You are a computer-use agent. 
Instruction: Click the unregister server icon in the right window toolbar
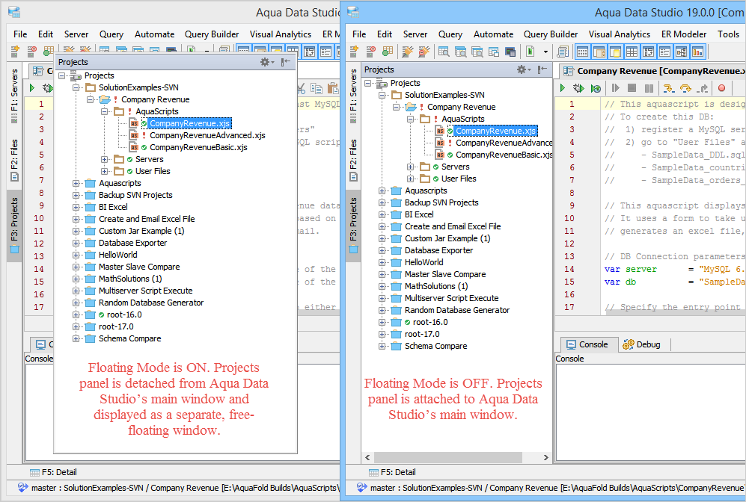(370, 52)
